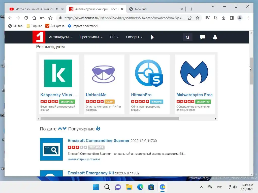The height and width of the screenshot is (193, 258).
Task: Reload the page with the refresh icon
Action: [26, 18]
